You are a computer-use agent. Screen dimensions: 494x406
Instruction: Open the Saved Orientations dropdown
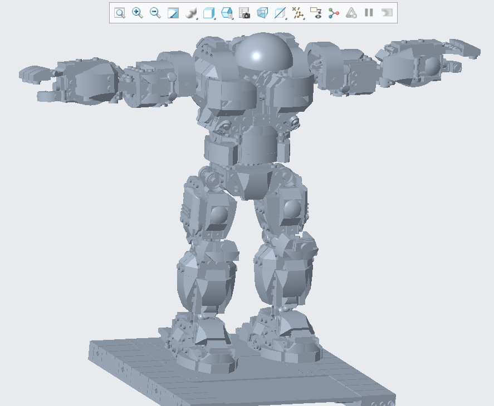click(227, 13)
